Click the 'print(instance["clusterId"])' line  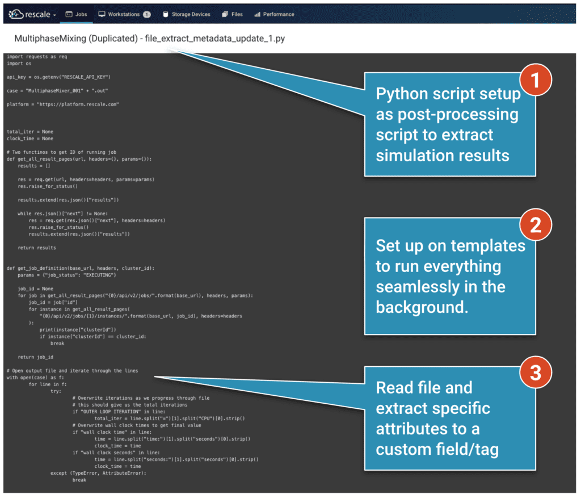tap(78, 330)
